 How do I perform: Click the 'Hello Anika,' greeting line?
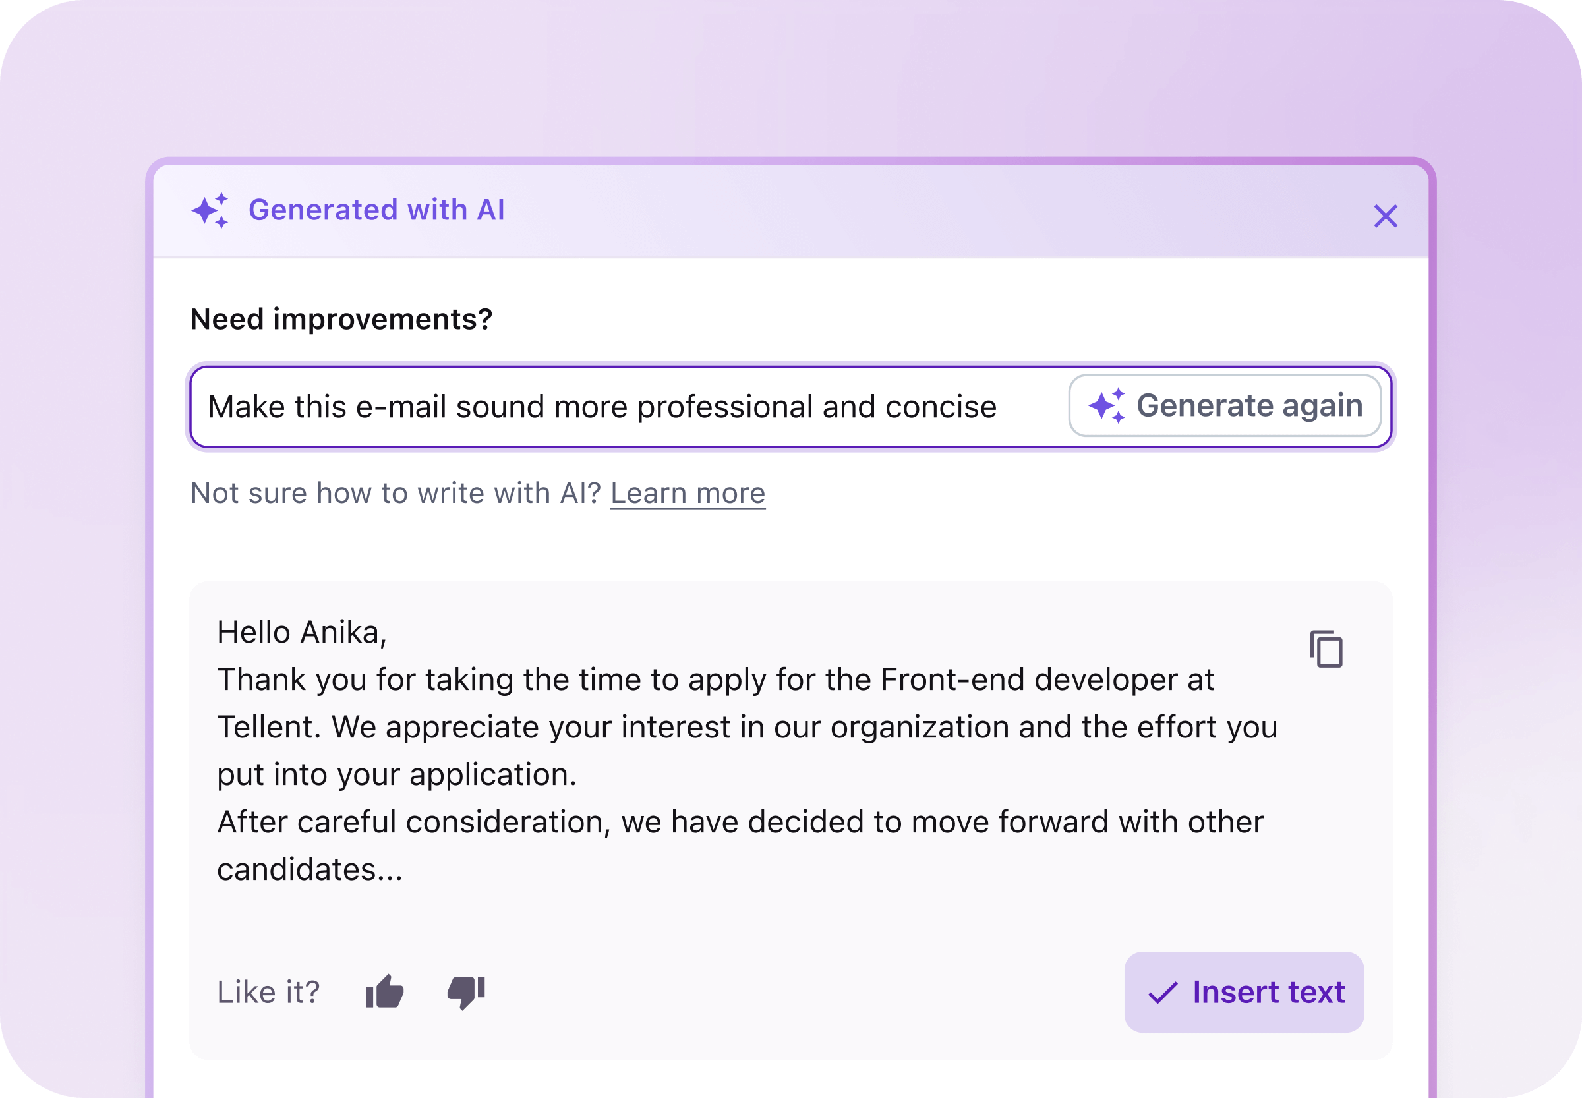point(302,632)
